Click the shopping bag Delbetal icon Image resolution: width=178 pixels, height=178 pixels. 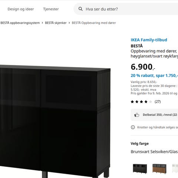(x=136, y=115)
